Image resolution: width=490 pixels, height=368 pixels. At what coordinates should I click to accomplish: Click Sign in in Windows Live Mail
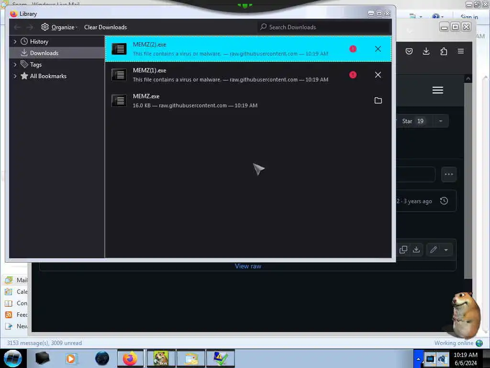point(469,17)
